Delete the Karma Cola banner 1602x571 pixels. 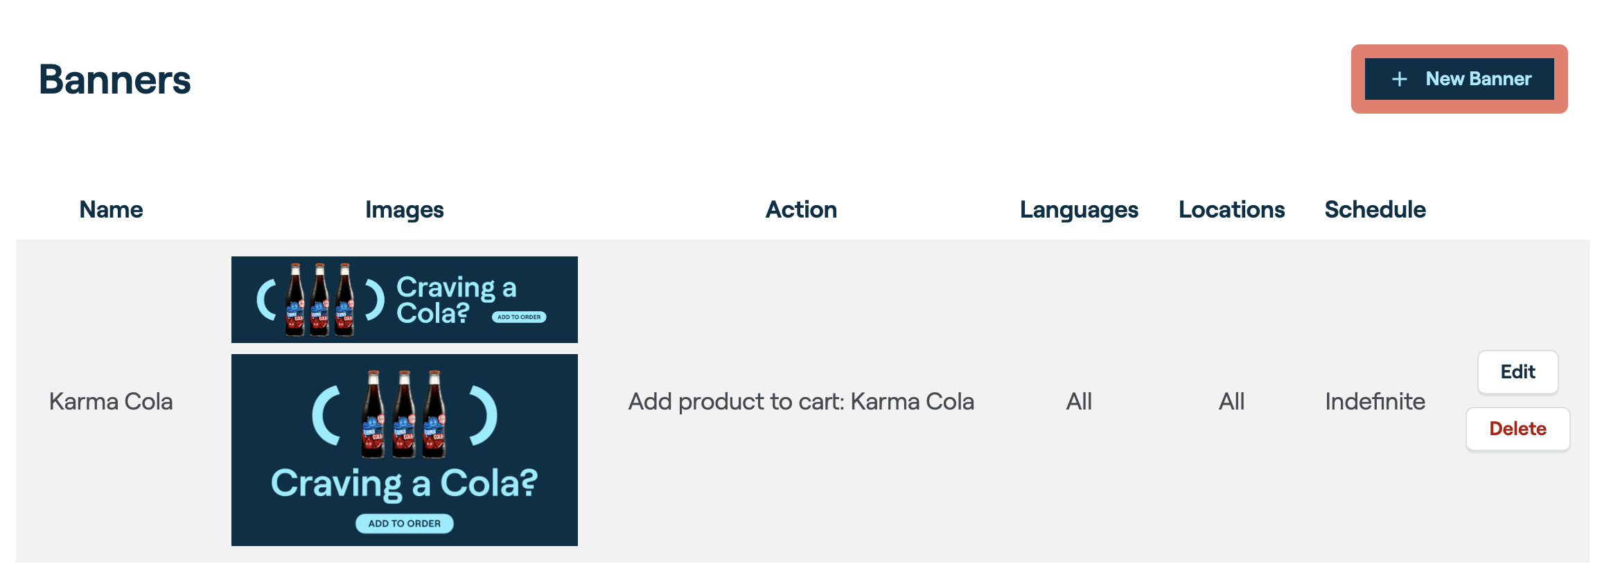click(1517, 429)
